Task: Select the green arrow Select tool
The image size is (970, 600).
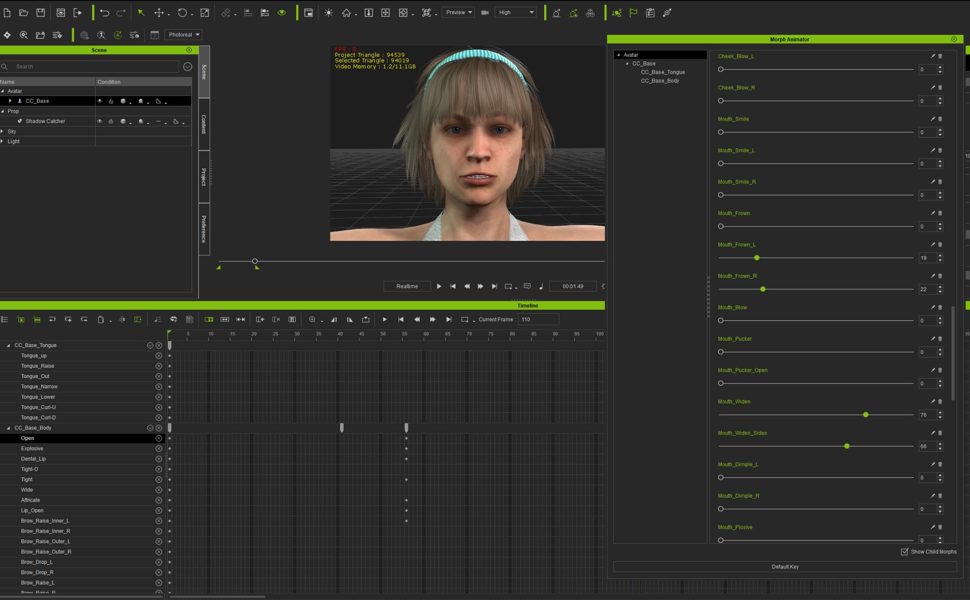Action: (x=141, y=13)
